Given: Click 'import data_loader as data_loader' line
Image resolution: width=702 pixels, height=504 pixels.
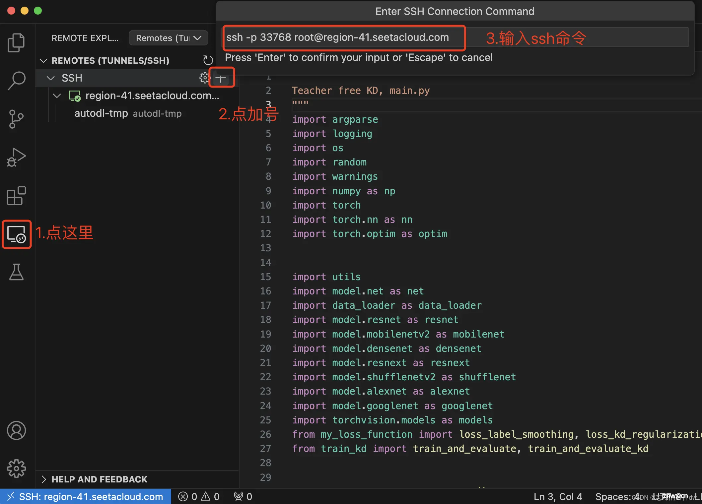Looking at the screenshot, I should tap(386, 305).
